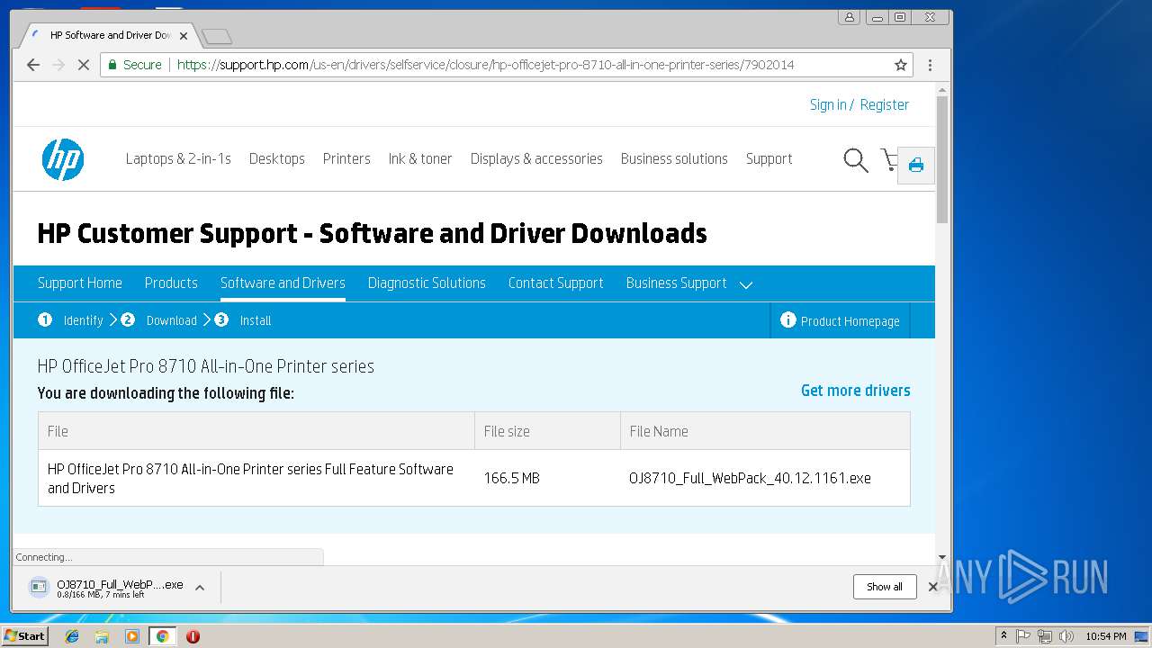Click the HP logo icon

(x=63, y=159)
